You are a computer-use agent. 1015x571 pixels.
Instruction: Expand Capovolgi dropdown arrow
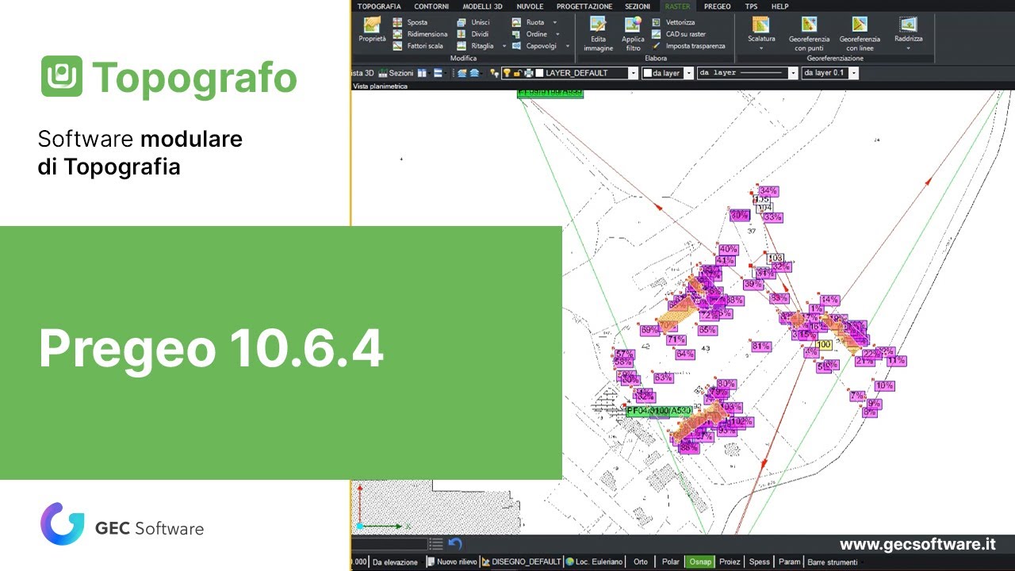pyautogui.click(x=568, y=46)
